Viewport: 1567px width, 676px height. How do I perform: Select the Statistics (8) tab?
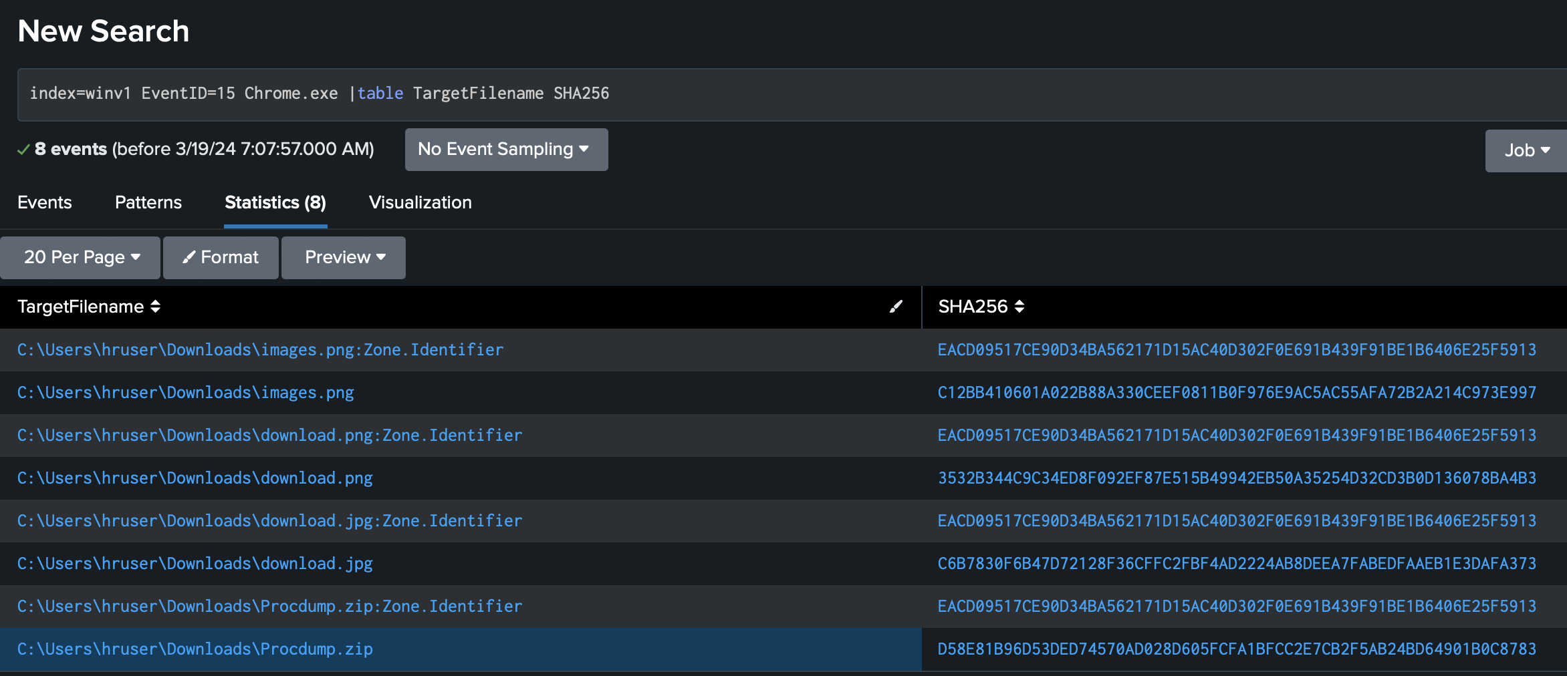[x=275, y=202]
